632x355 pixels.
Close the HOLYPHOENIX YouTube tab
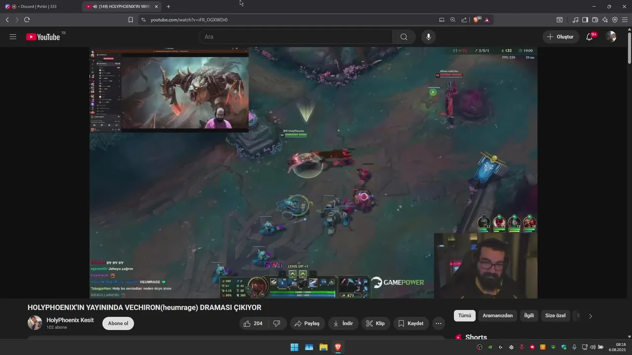pos(156,6)
